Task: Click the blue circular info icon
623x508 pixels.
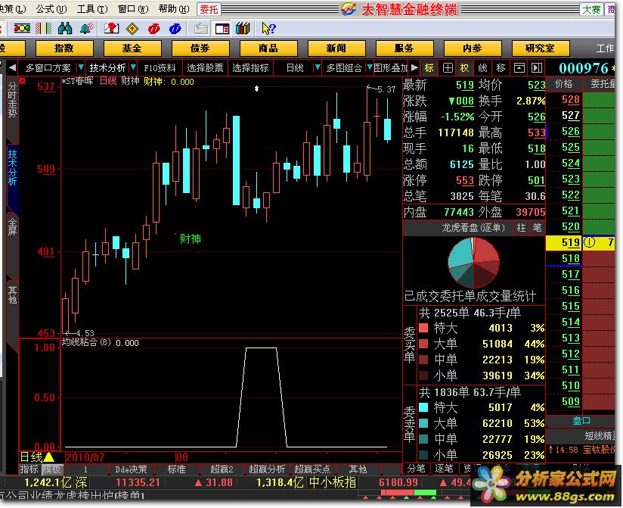Action: pos(175,29)
